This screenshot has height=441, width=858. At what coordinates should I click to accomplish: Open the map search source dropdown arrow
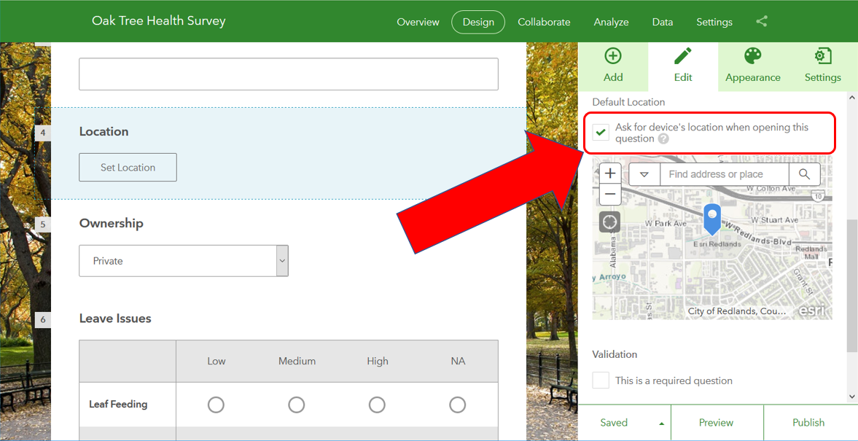(x=644, y=174)
